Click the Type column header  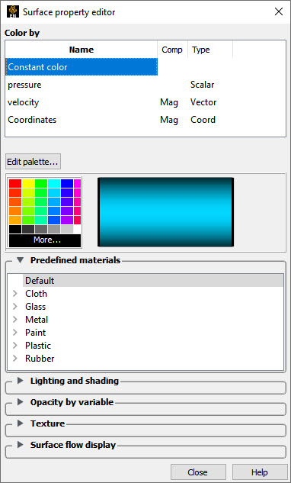tap(210, 50)
